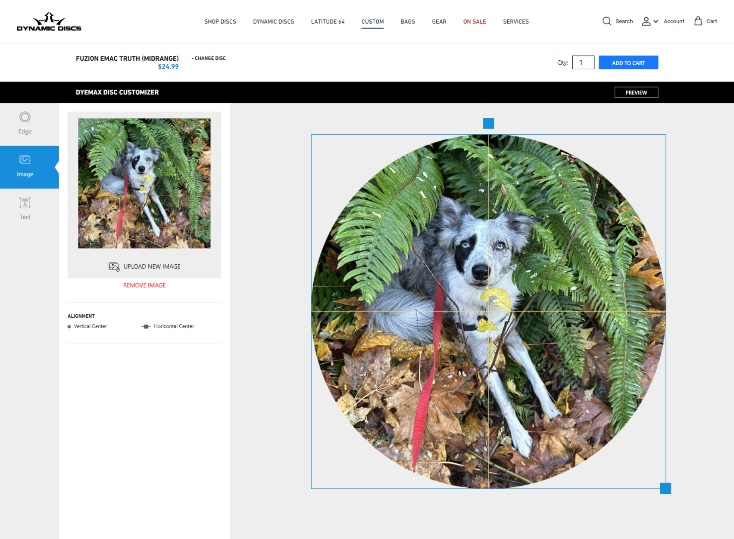Click the Remove Image link

pos(144,285)
